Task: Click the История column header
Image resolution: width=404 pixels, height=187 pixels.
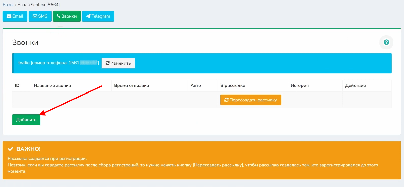Action: click(299, 85)
